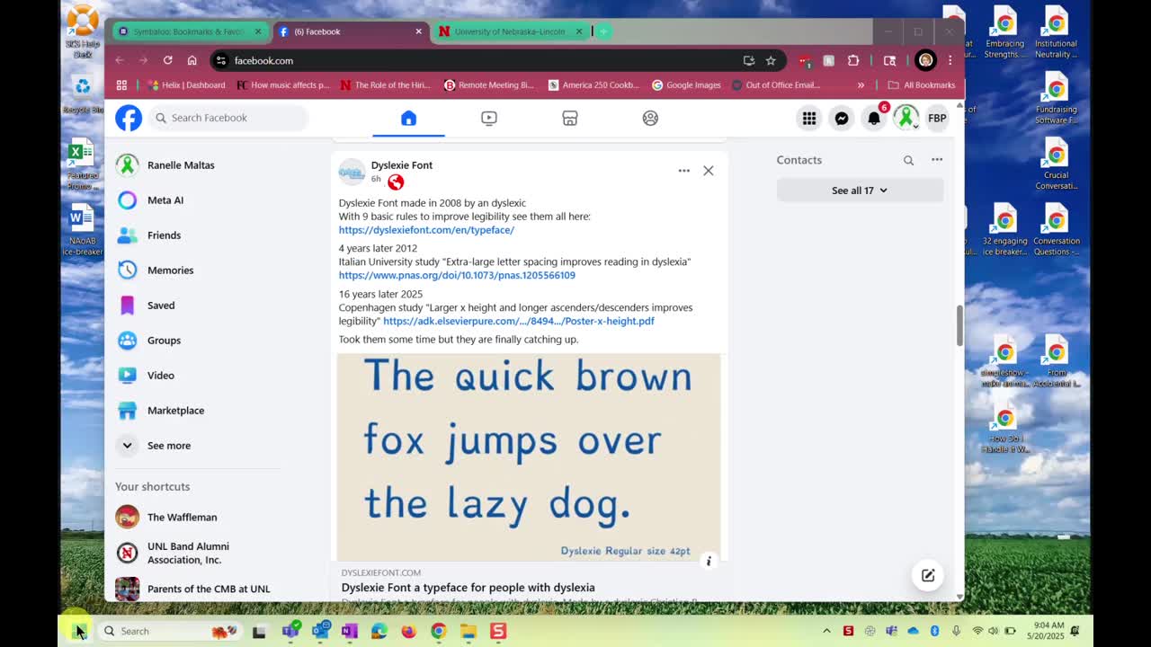Image resolution: width=1151 pixels, height=647 pixels.
Task: Search contacts using the magnifier icon
Action: point(908,160)
